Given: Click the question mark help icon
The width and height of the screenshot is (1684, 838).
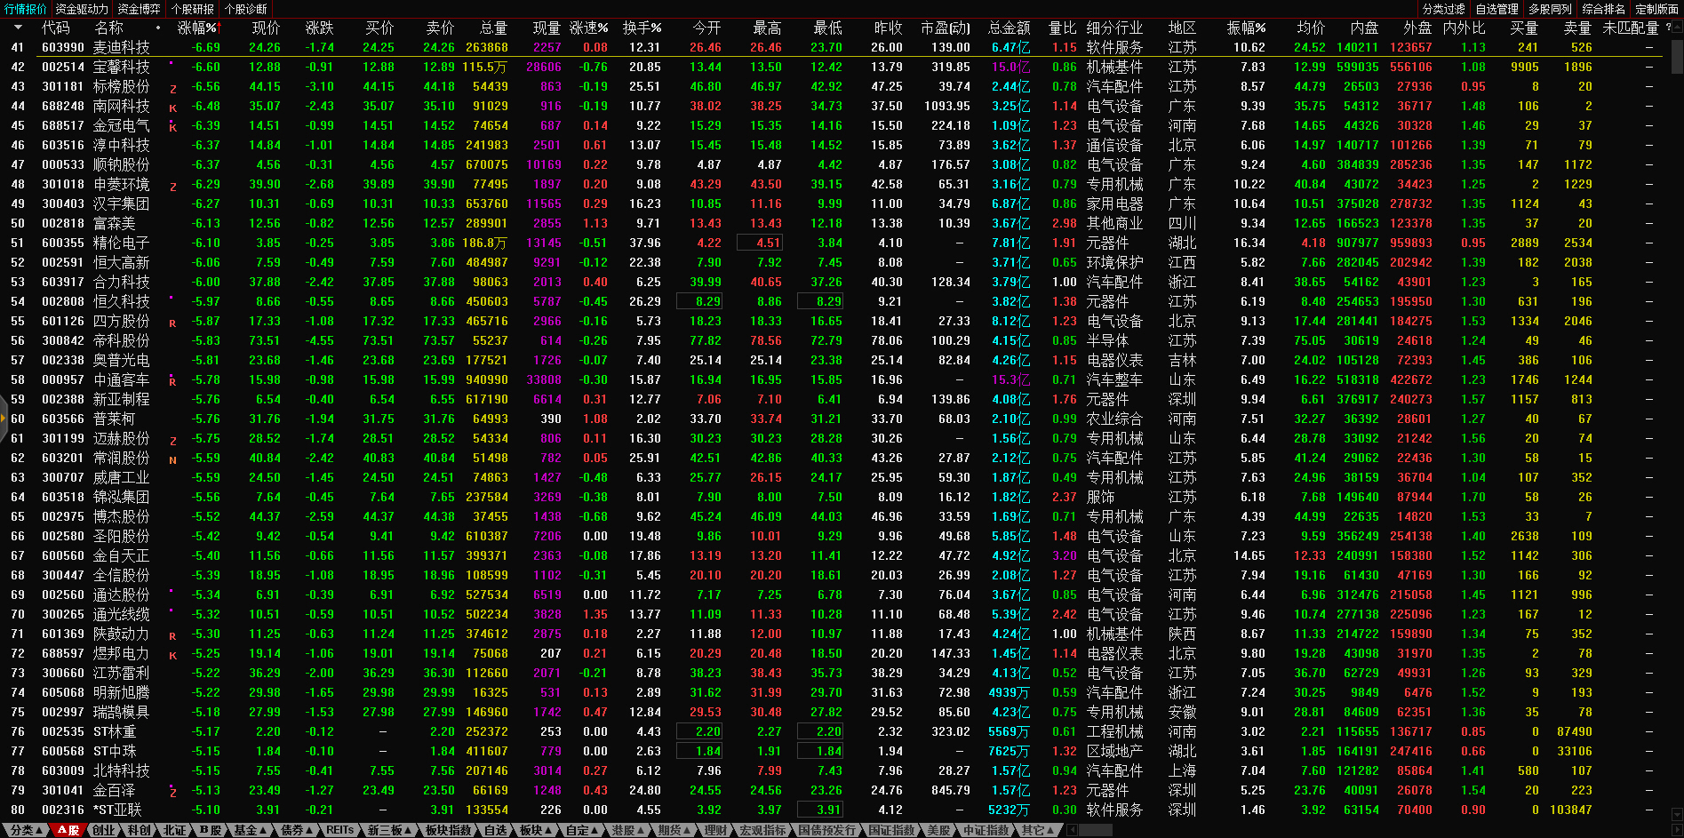Looking at the screenshot, I should pos(1668,28).
